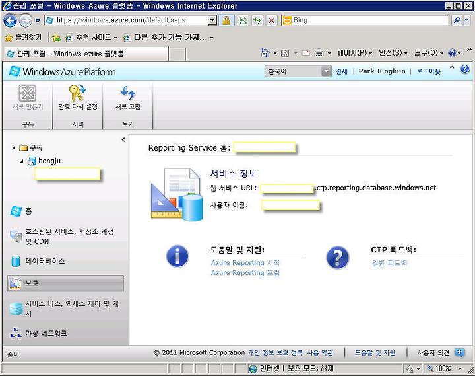Open 일반 피드백 feedback link
475x376 pixels.
point(390,263)
